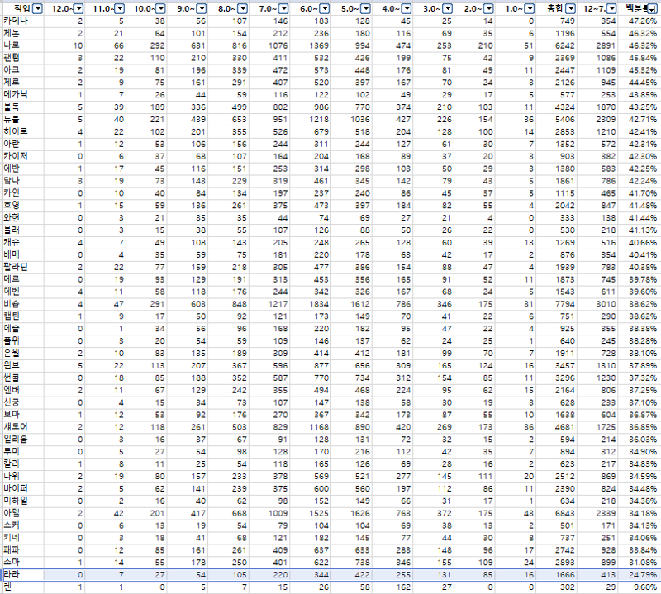Click the 팔라딘 row label cell

pos(23,267)
